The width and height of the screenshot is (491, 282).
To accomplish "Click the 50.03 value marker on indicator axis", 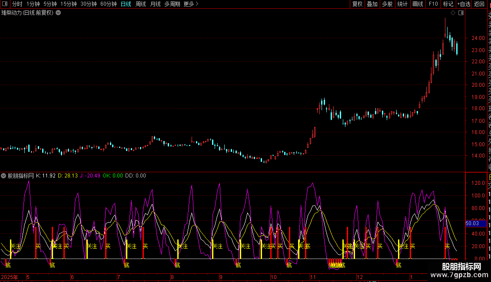I will [x=472, y=223].
